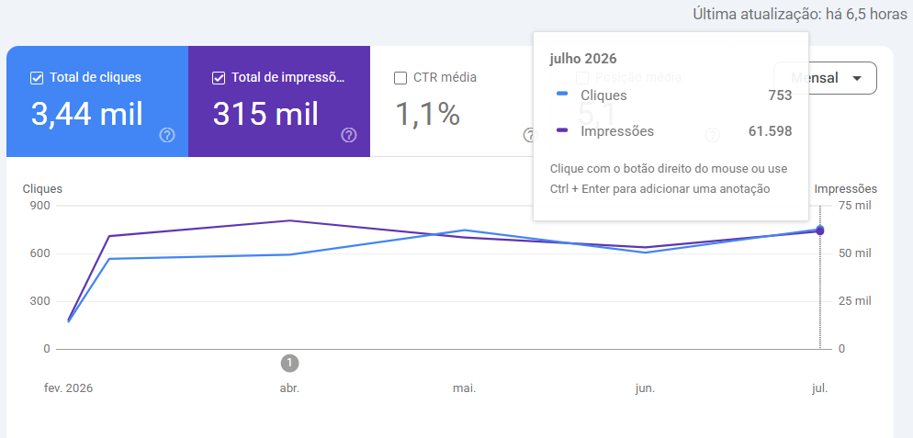This screenshot has width=913, height=438.
Task: Click the purple Impressões legend marker
Action: [x=562, y=130]
